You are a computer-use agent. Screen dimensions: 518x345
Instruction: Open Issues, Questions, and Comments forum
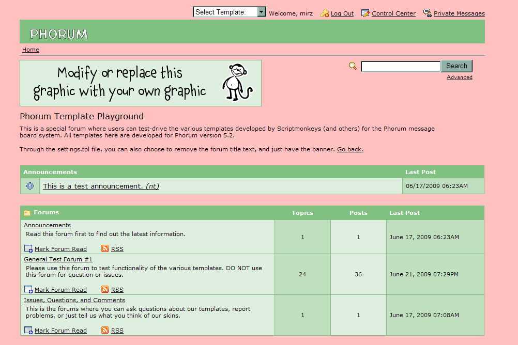click(74, 300)
